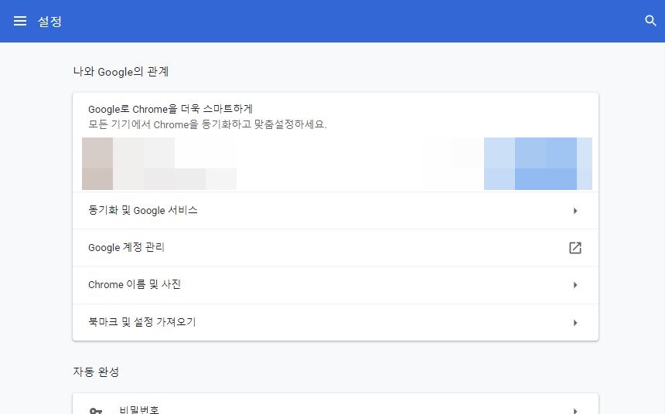This screenshot has height=414, width=665.
Task: Expand arrow for 동기화 및 Google 서비스
Action: coord(575,211)
